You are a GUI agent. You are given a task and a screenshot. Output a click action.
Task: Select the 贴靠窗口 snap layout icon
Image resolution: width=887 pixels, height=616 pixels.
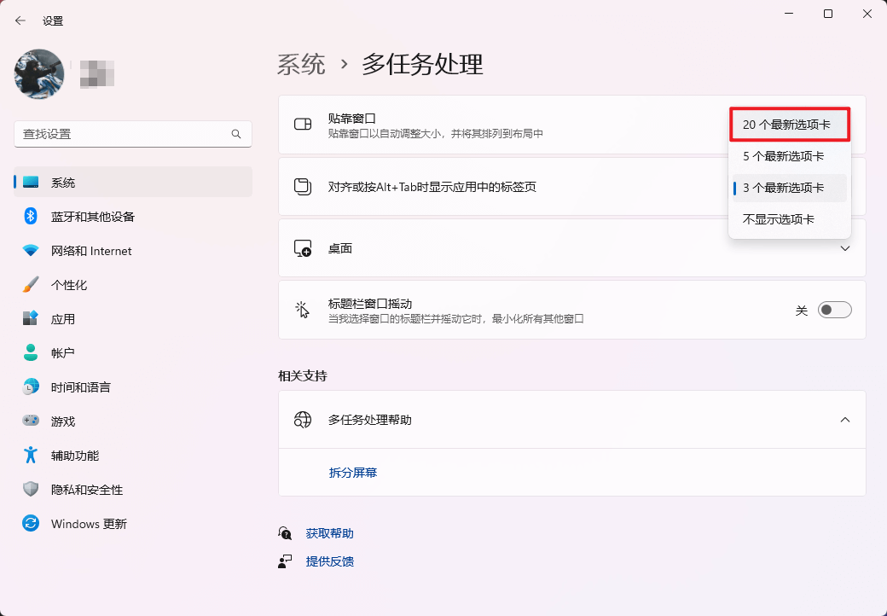[x=302, y=124]
